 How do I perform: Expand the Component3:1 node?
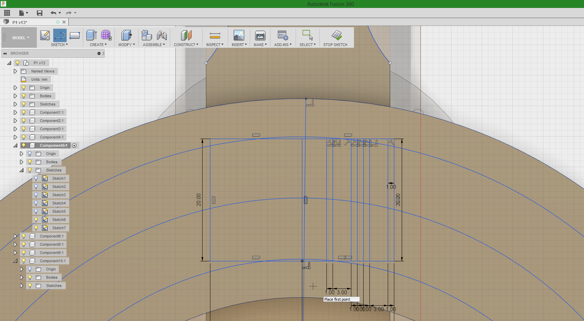point(15,129)
